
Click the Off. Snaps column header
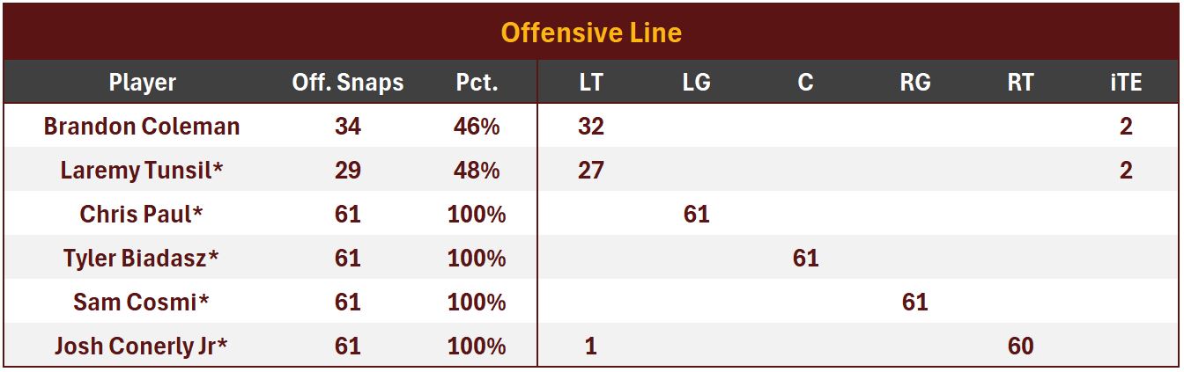(347, 83)
